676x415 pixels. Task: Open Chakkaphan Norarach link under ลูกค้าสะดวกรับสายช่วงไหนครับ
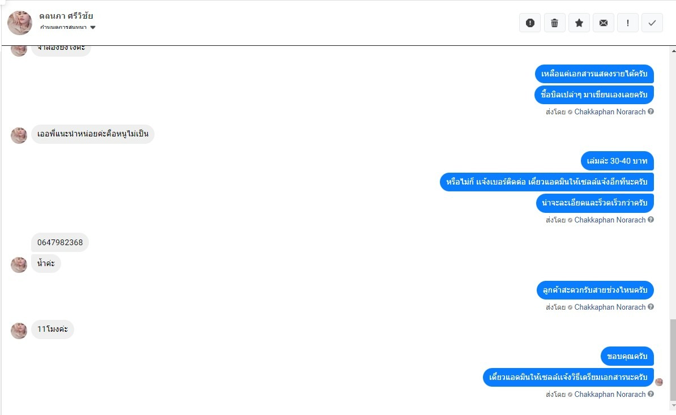[610, 307]
